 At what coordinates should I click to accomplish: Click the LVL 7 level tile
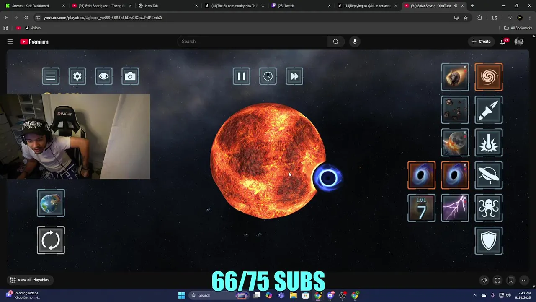point(422,208)
